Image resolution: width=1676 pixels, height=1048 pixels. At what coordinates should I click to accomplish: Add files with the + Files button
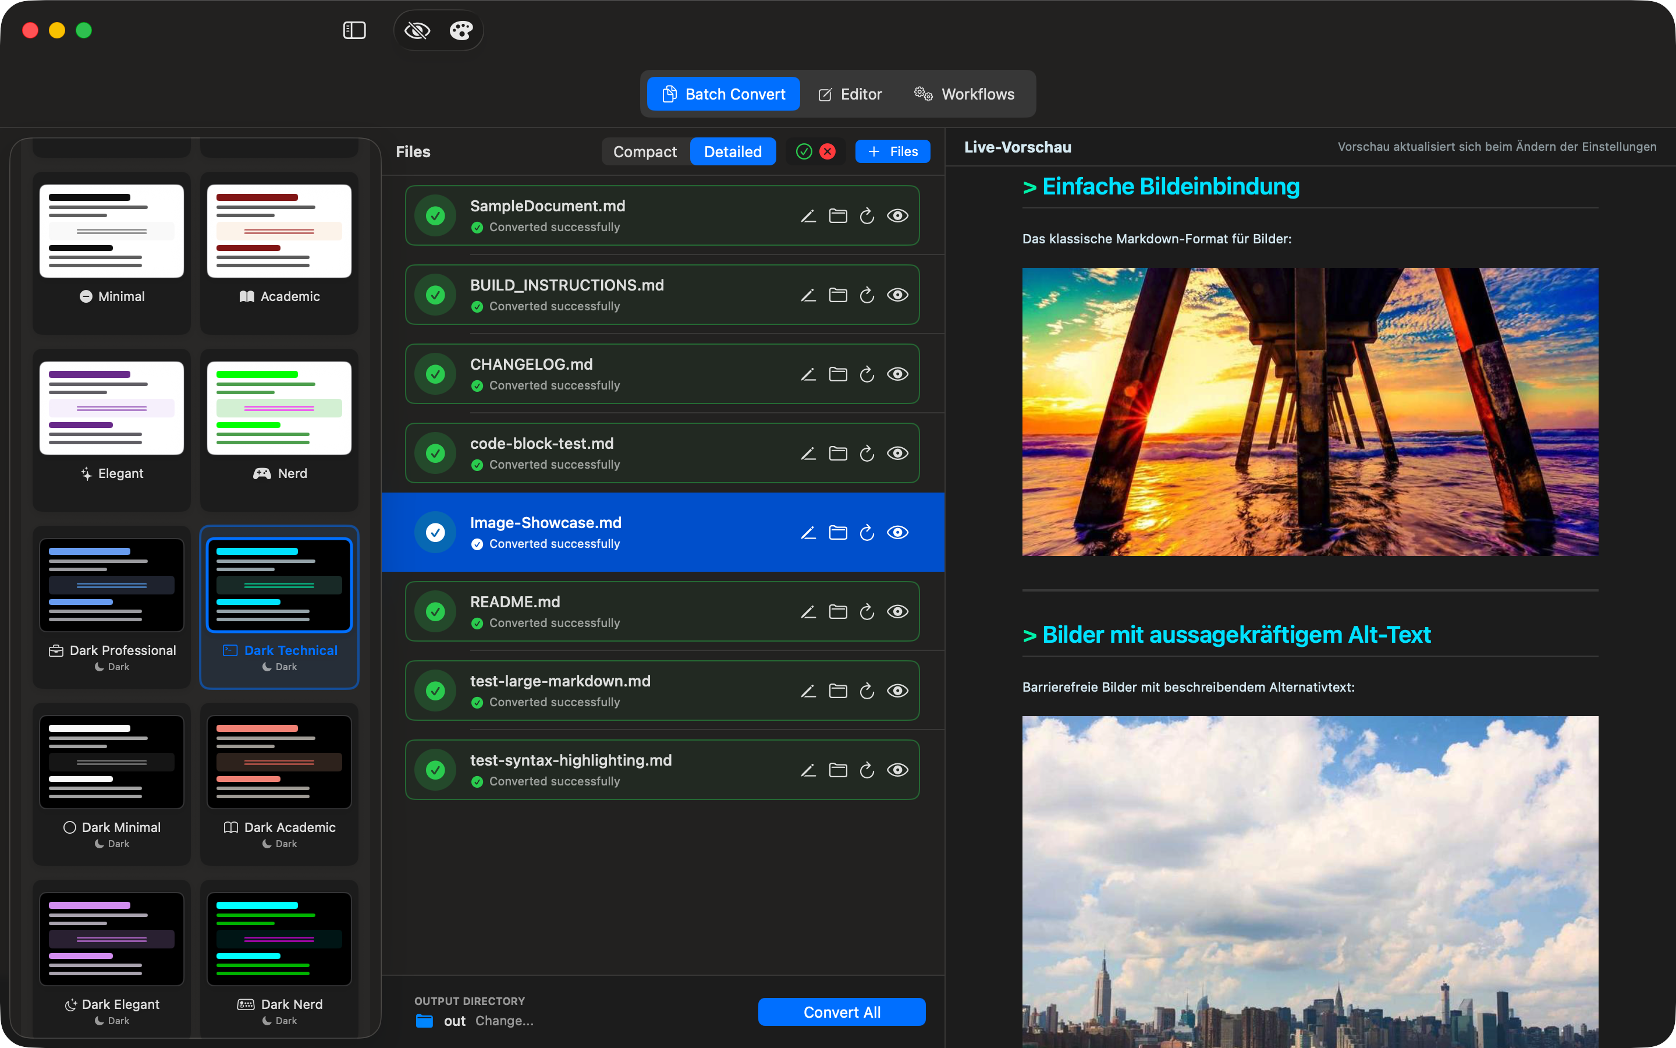[893, 152]
